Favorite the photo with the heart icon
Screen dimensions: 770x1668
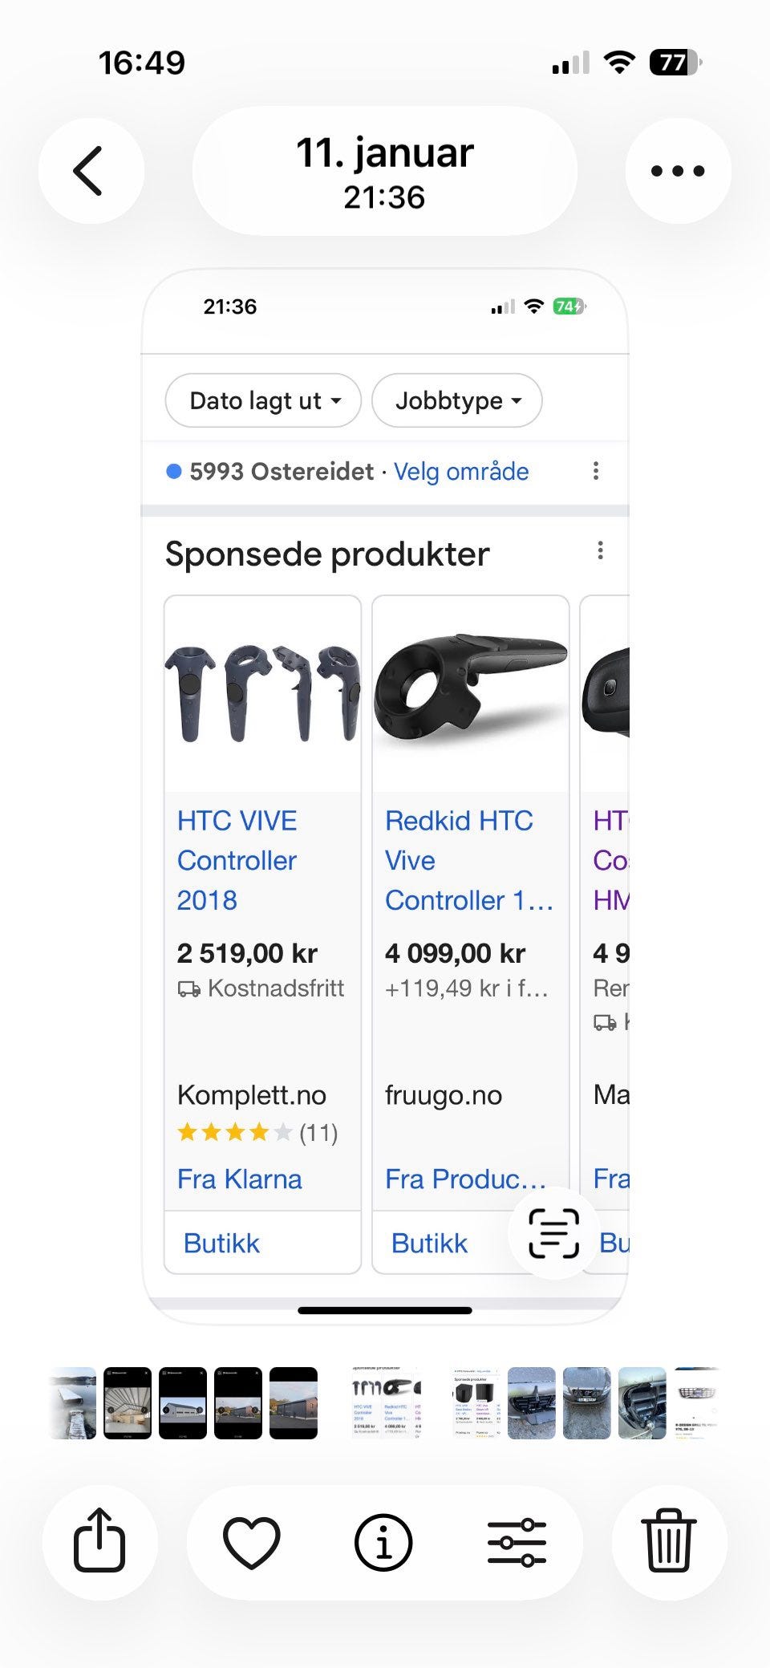(251, 1541)
